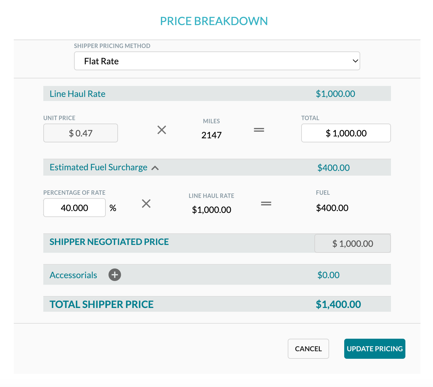Open the Shipper Pricing Method dropdown

216,61
